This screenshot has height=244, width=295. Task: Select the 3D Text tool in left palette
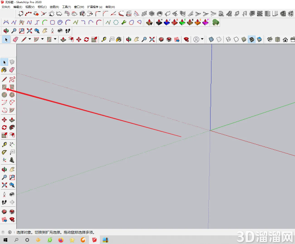tap(12, 160)
